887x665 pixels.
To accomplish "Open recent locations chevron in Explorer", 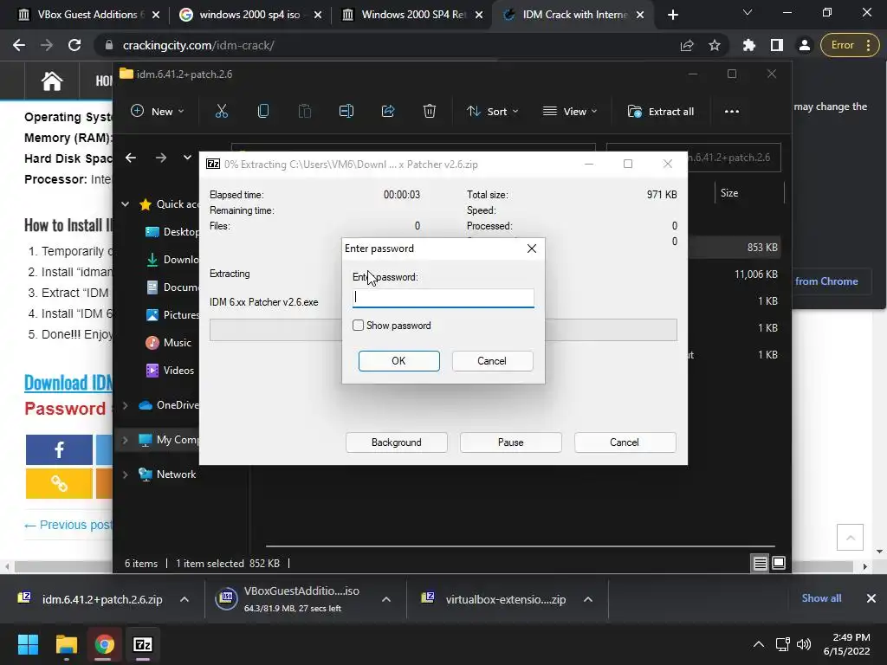I will (x=187, y=158).
